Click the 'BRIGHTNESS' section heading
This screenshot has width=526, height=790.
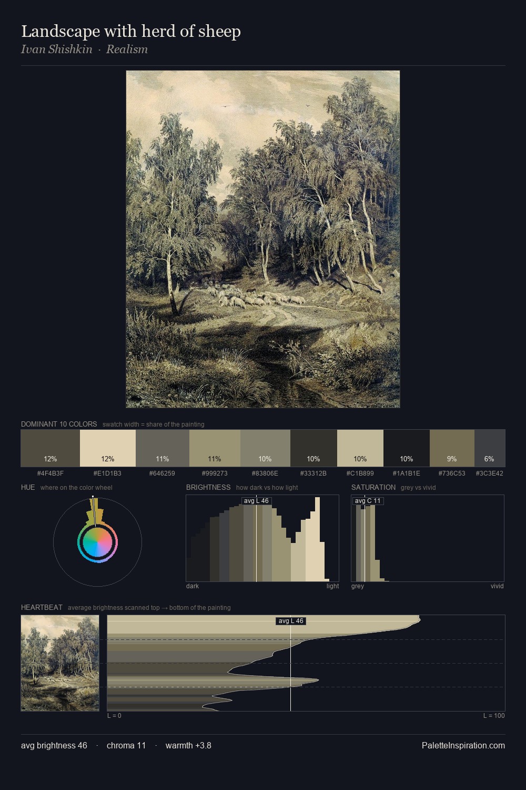[208, 487]
